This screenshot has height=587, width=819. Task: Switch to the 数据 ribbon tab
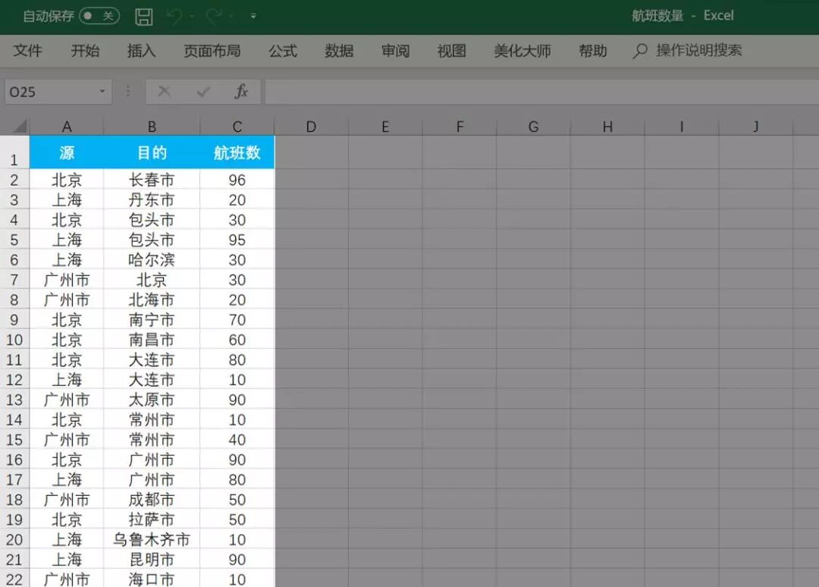[x=338, y=52]
